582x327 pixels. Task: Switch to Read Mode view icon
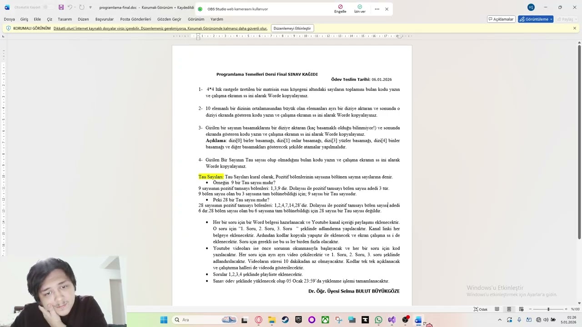point(497,309)
